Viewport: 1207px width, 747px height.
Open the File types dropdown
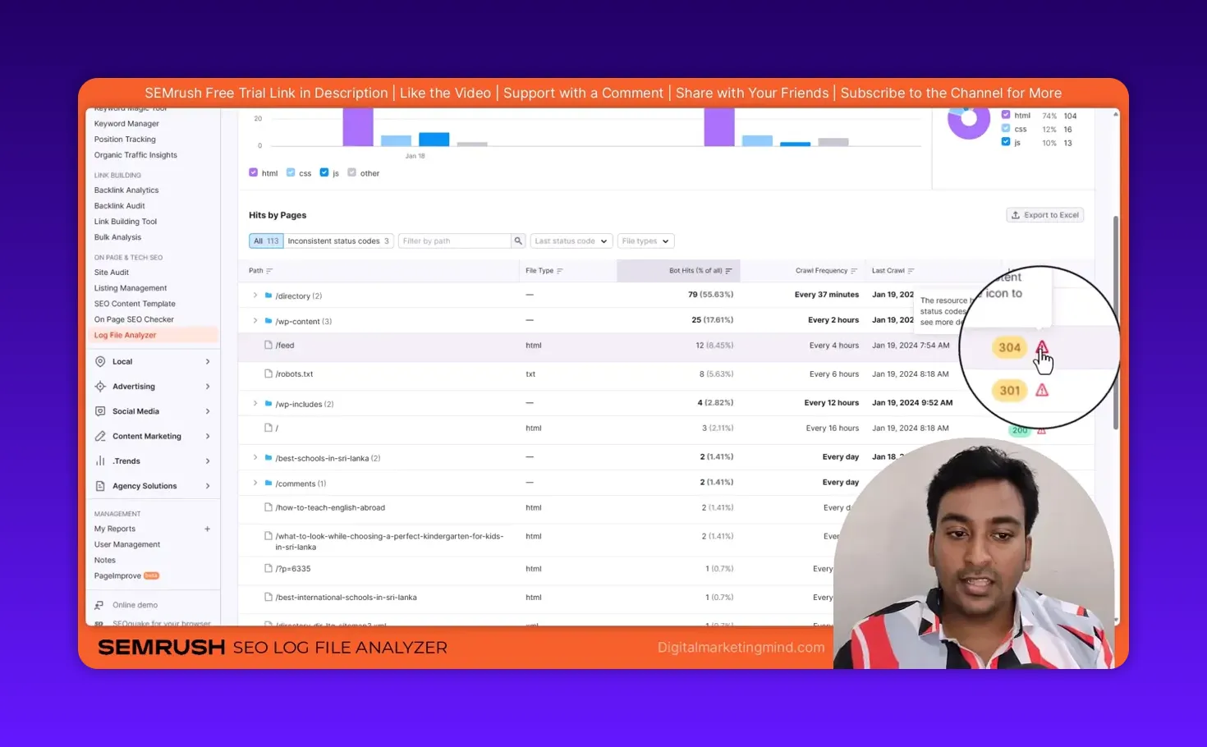645,241
